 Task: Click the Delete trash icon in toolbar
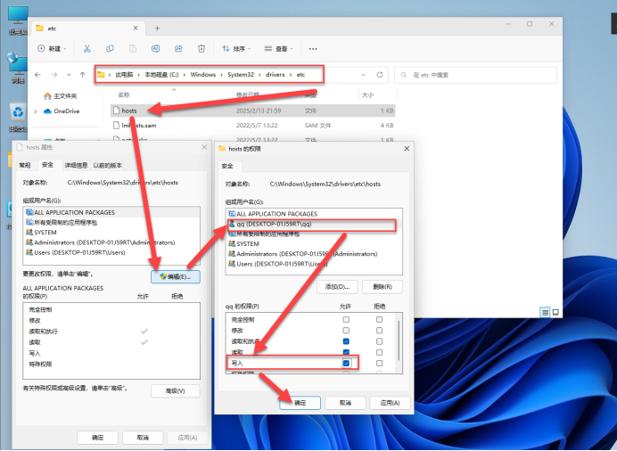(202, 49)
